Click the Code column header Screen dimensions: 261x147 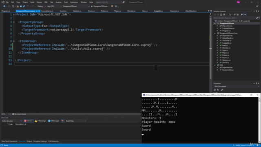[11, 124]
